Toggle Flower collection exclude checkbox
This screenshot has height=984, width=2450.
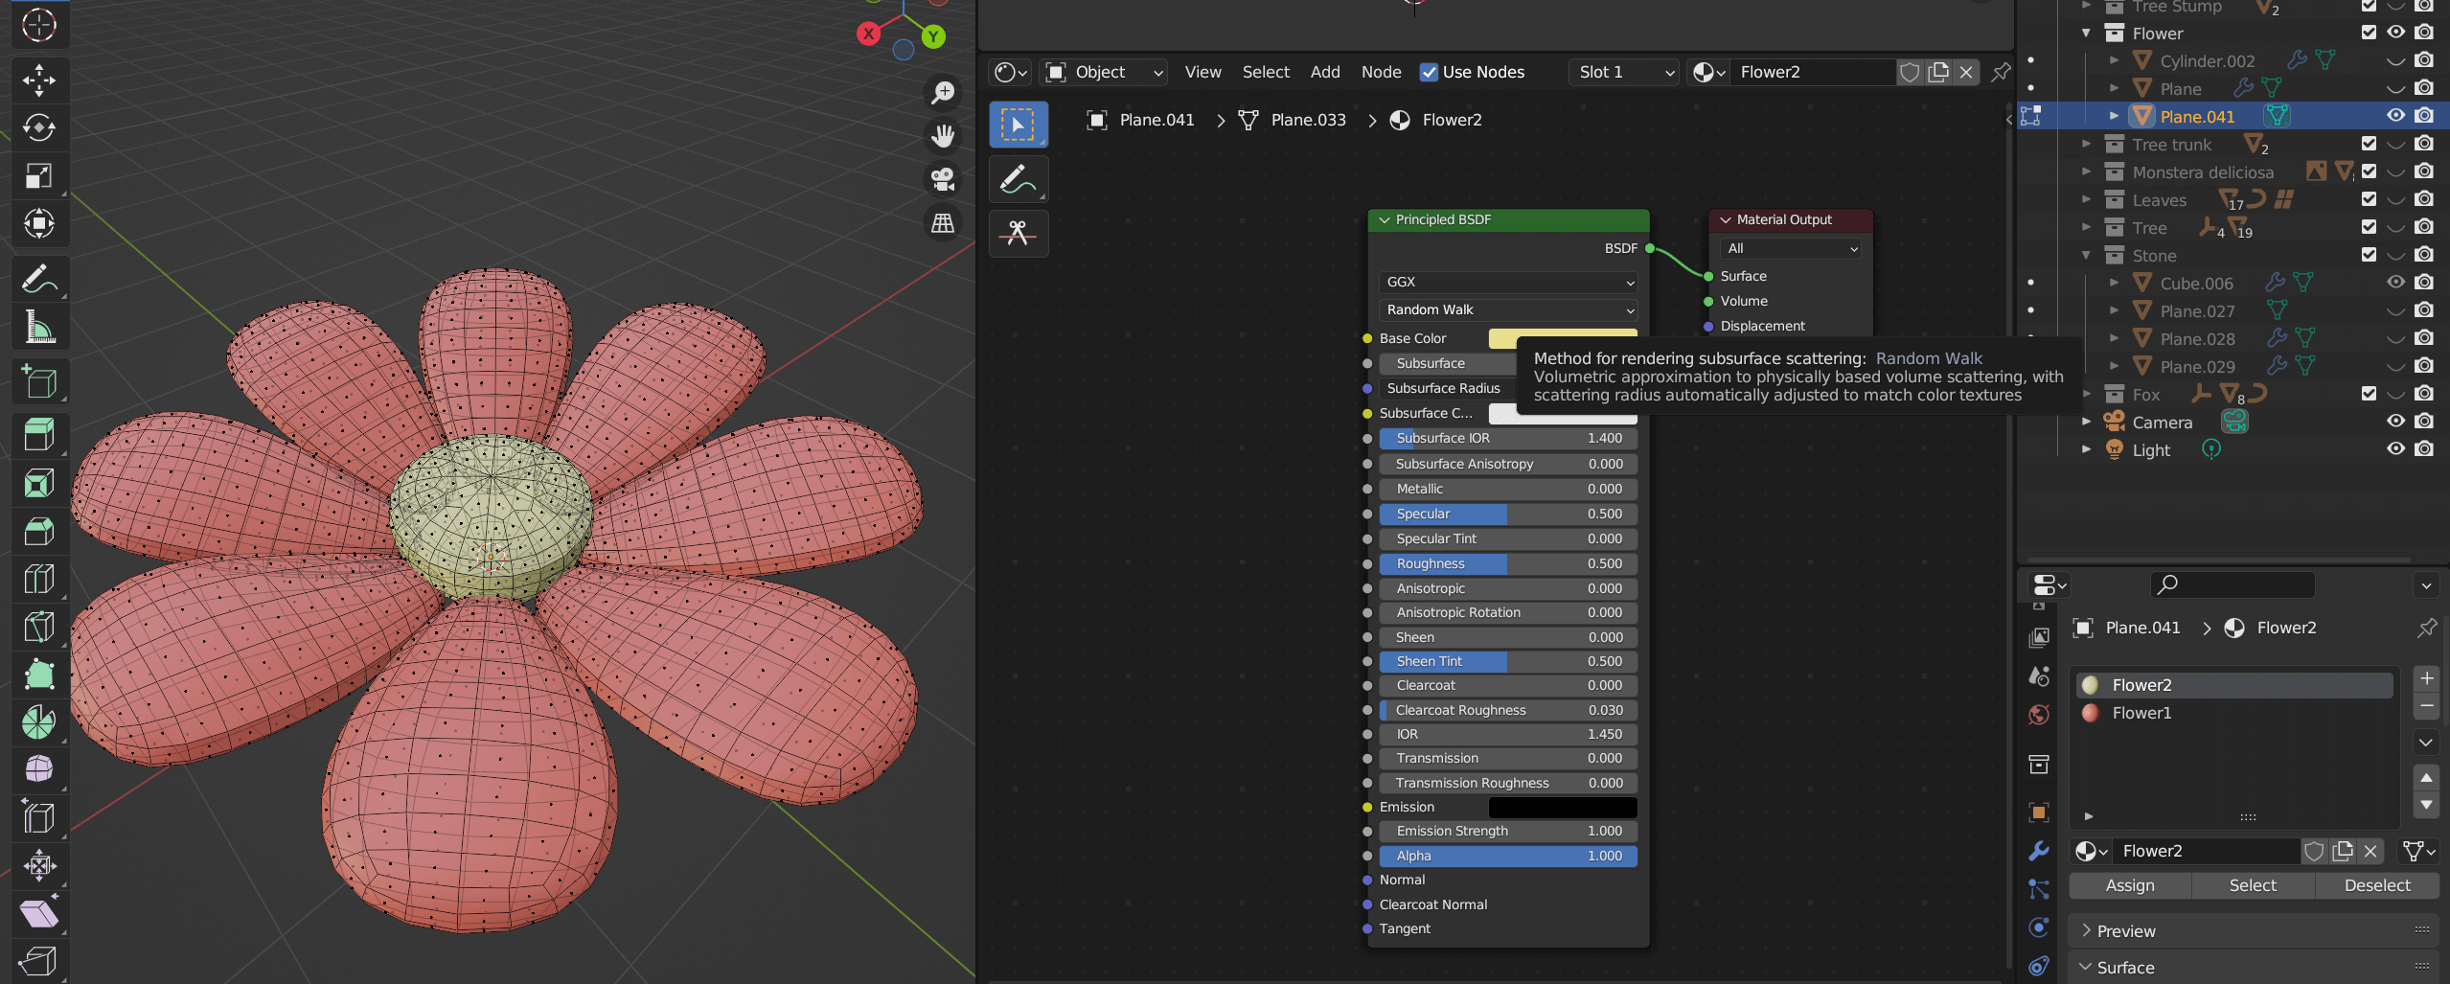pos(2369,33)
